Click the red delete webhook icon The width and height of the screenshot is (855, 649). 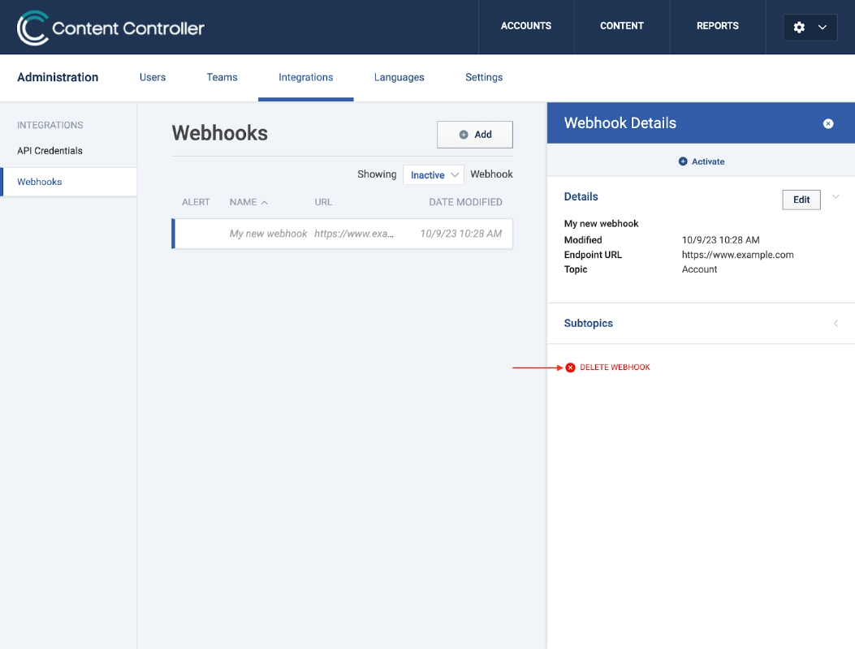[570, 367]
